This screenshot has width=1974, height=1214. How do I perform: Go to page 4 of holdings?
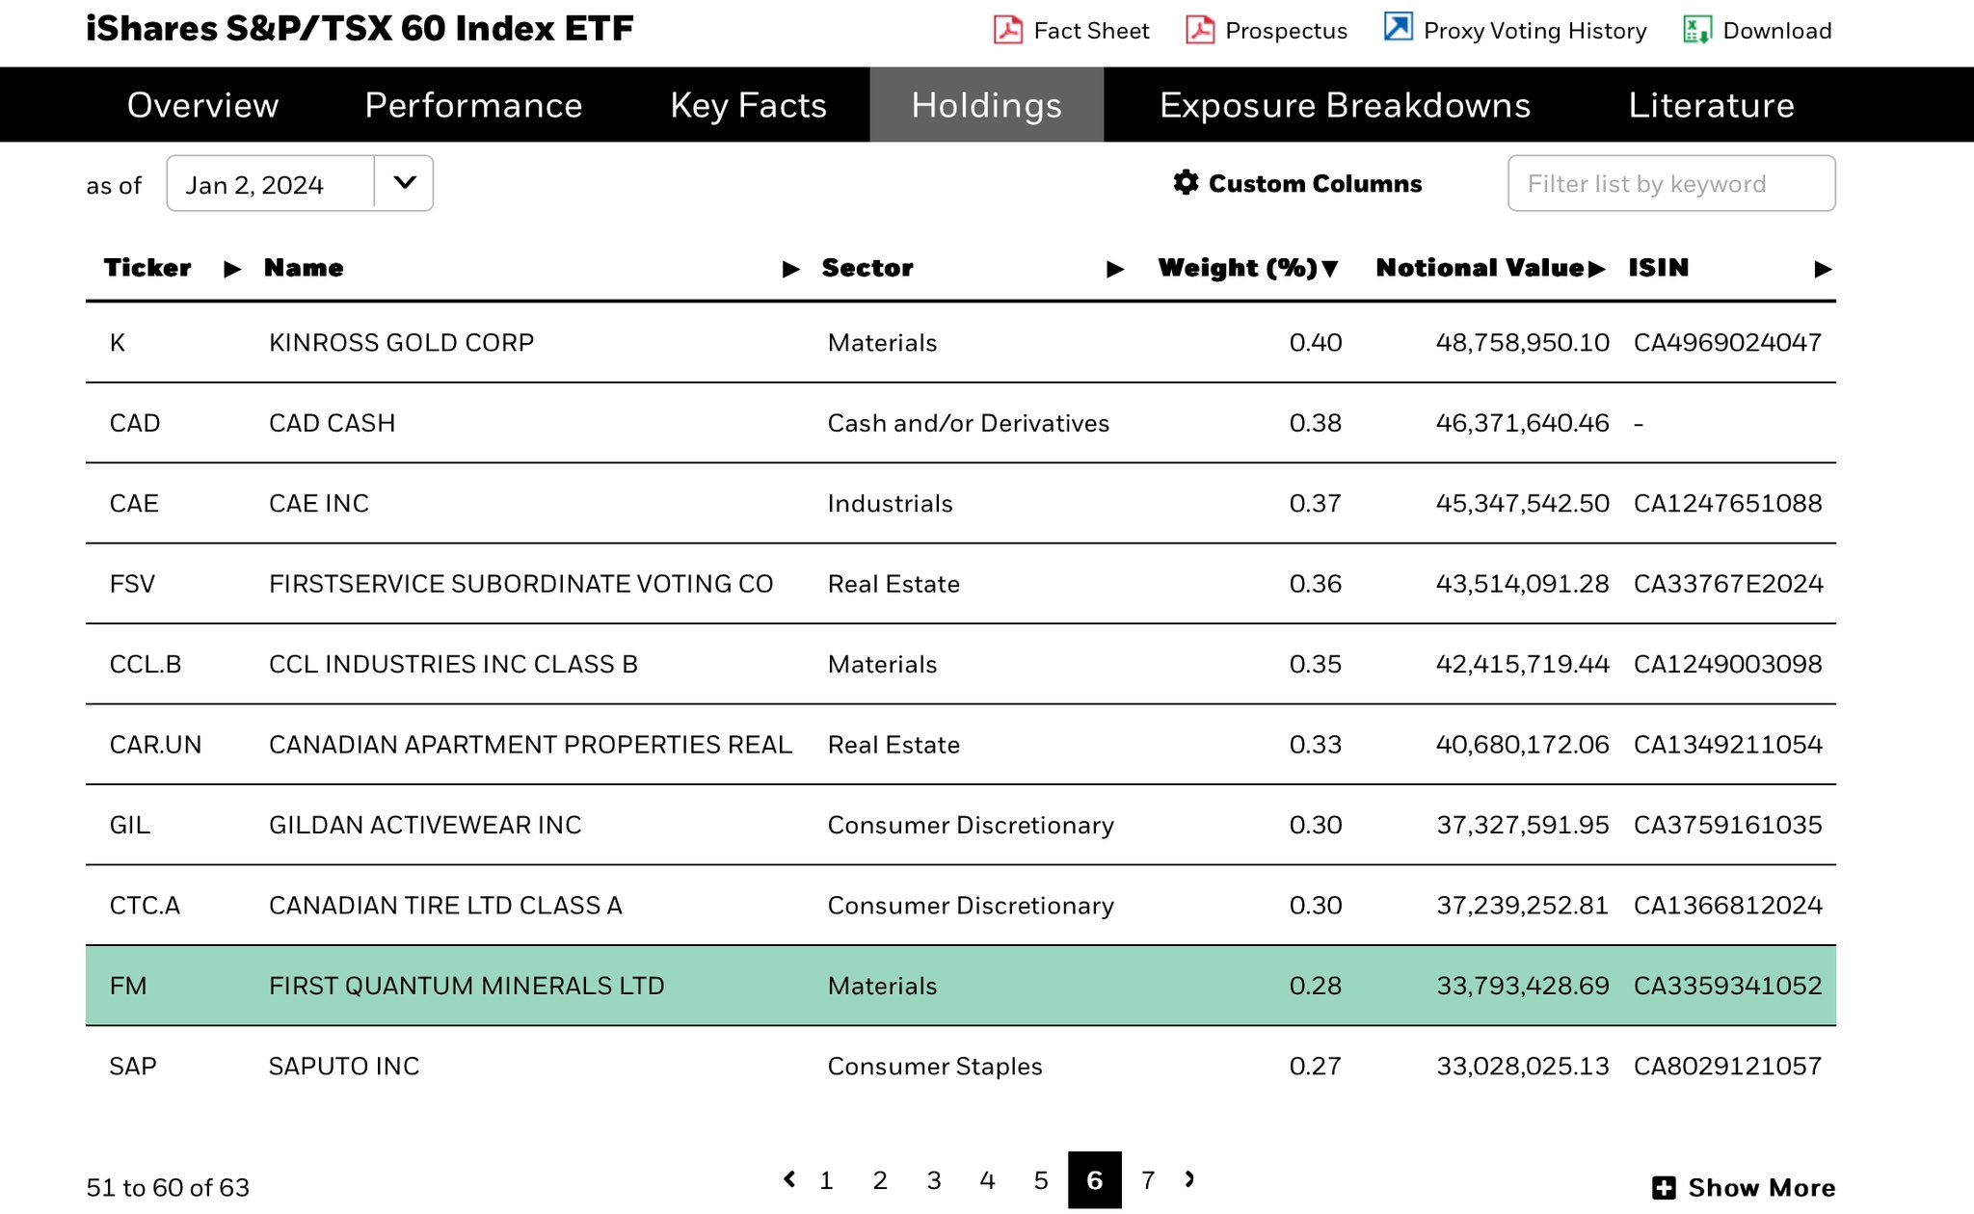point(987,1180)
